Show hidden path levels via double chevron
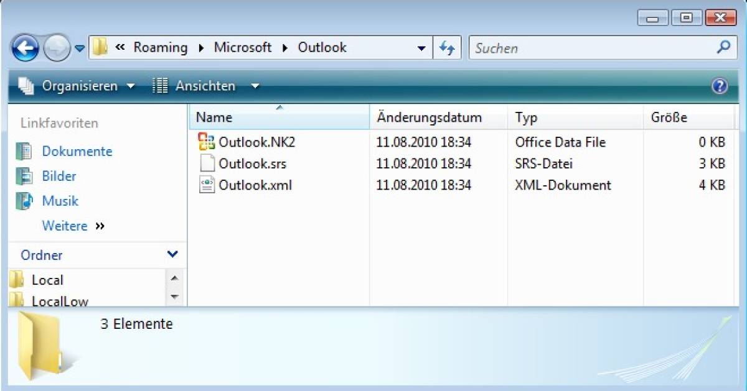Image resolution: width=747 pixels, height=391 pixels. (x=121, y=47)
